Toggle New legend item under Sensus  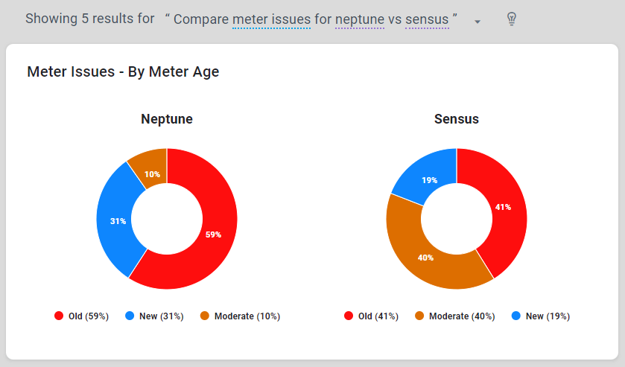[x=541, y=316]
